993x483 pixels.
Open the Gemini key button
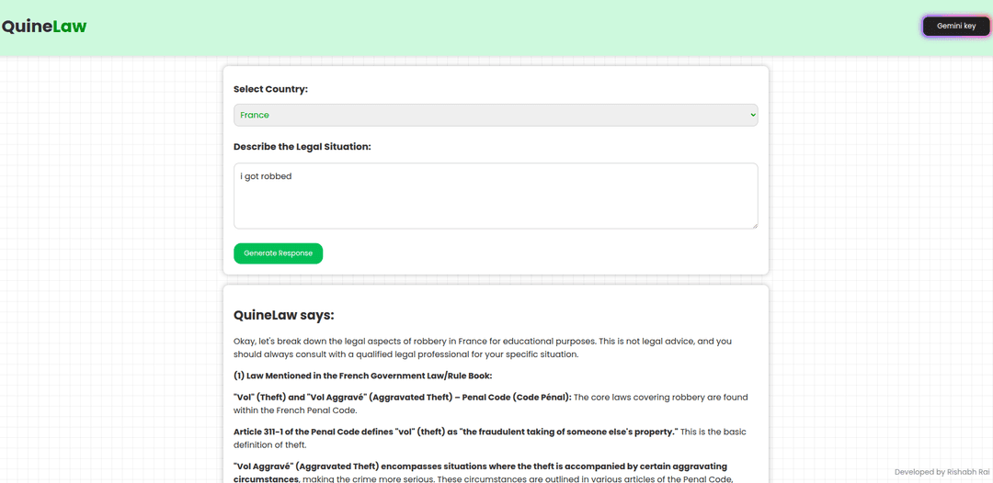(x=955, y=27)
